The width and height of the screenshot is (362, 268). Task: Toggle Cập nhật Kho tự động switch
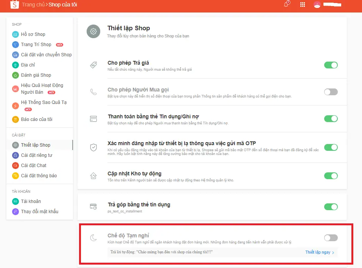(x=331, y=176)
